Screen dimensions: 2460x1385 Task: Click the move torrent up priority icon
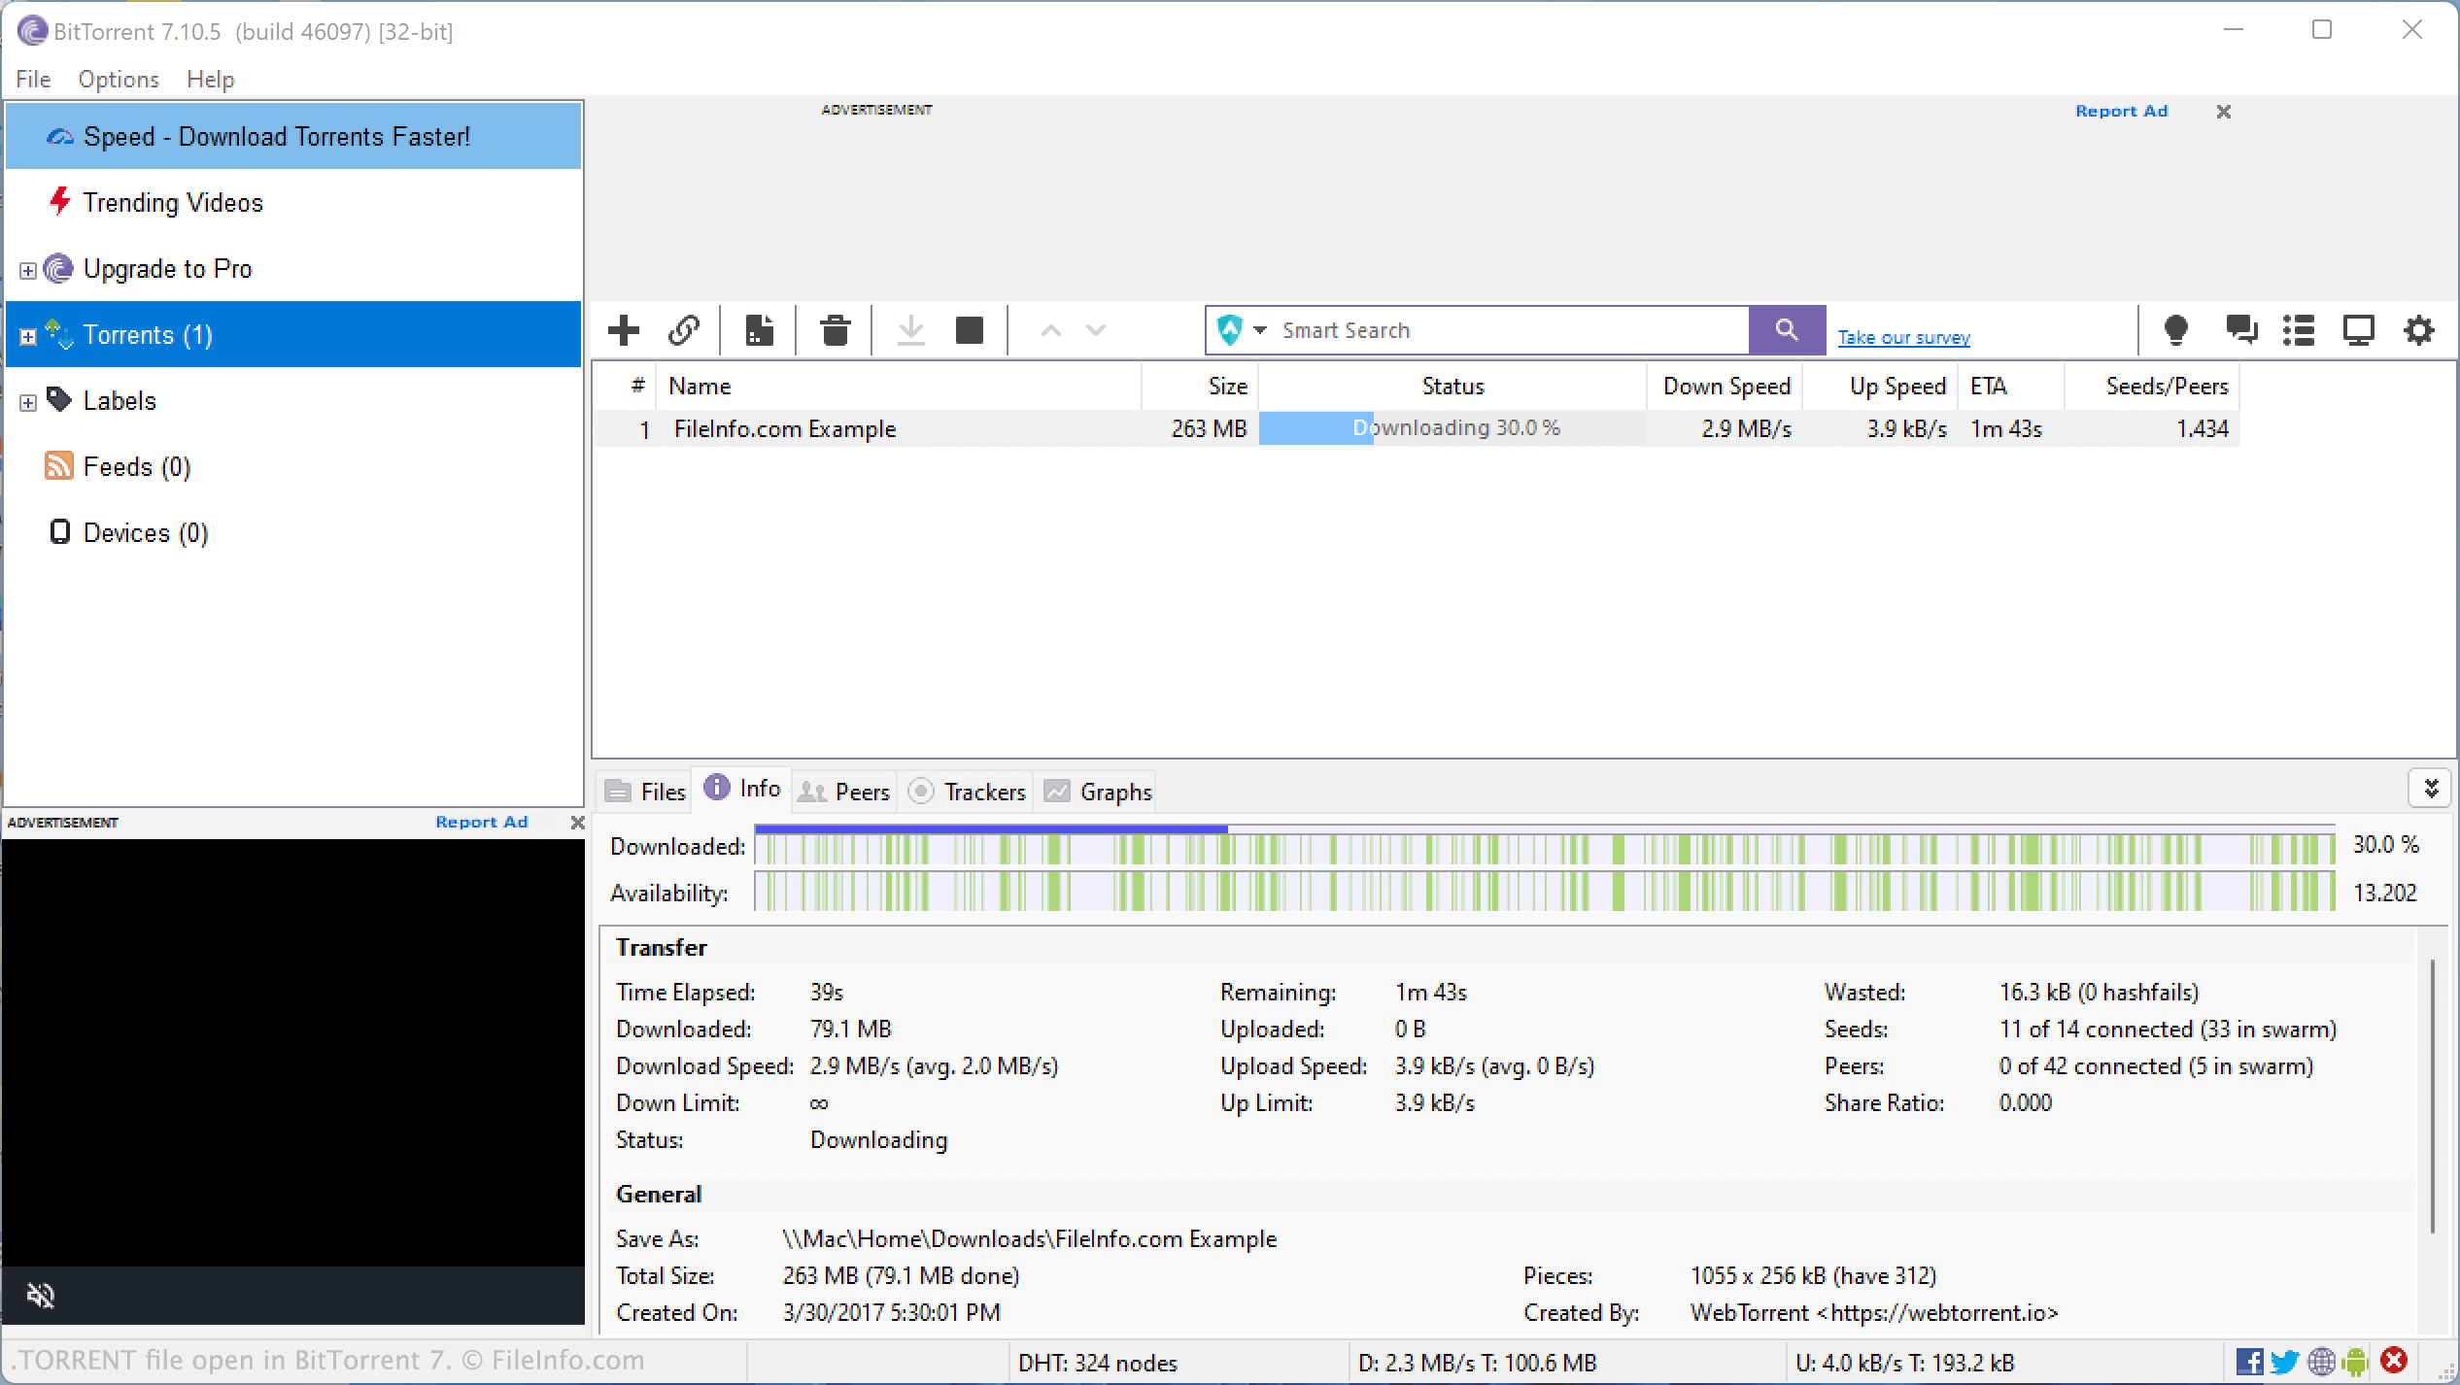tap(1051, 329)
